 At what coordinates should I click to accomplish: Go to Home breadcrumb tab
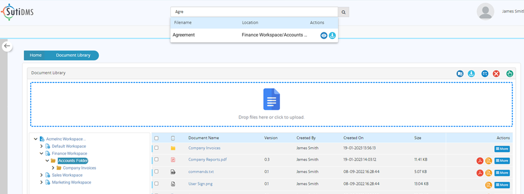35,55
